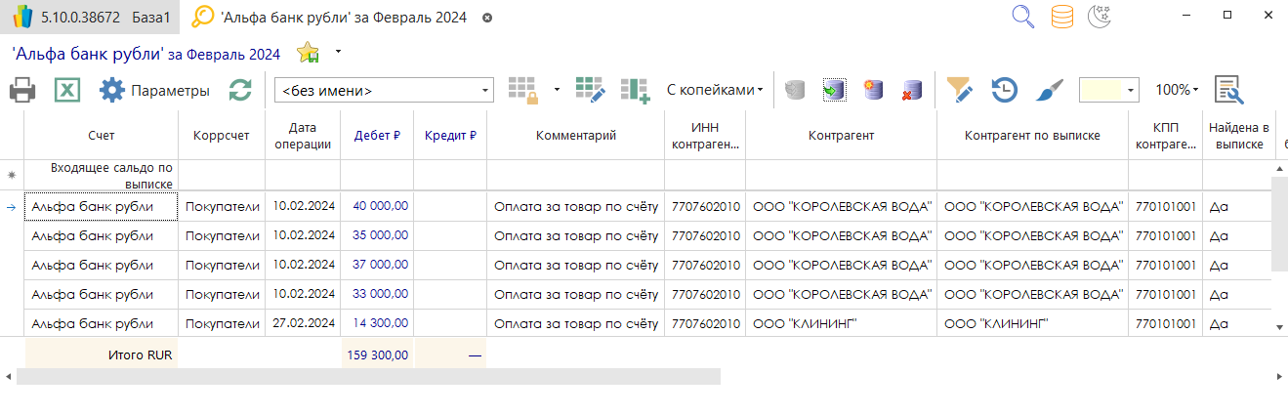Click the 40 000,00 debit cell
The height and width of the screenshot is (417, 1288).
tap(380, 206)
